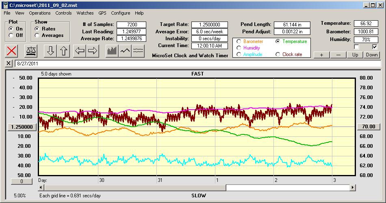Select the Humidity trace radio button
Viewport: 386px width, 203px height.
(239, 48)
